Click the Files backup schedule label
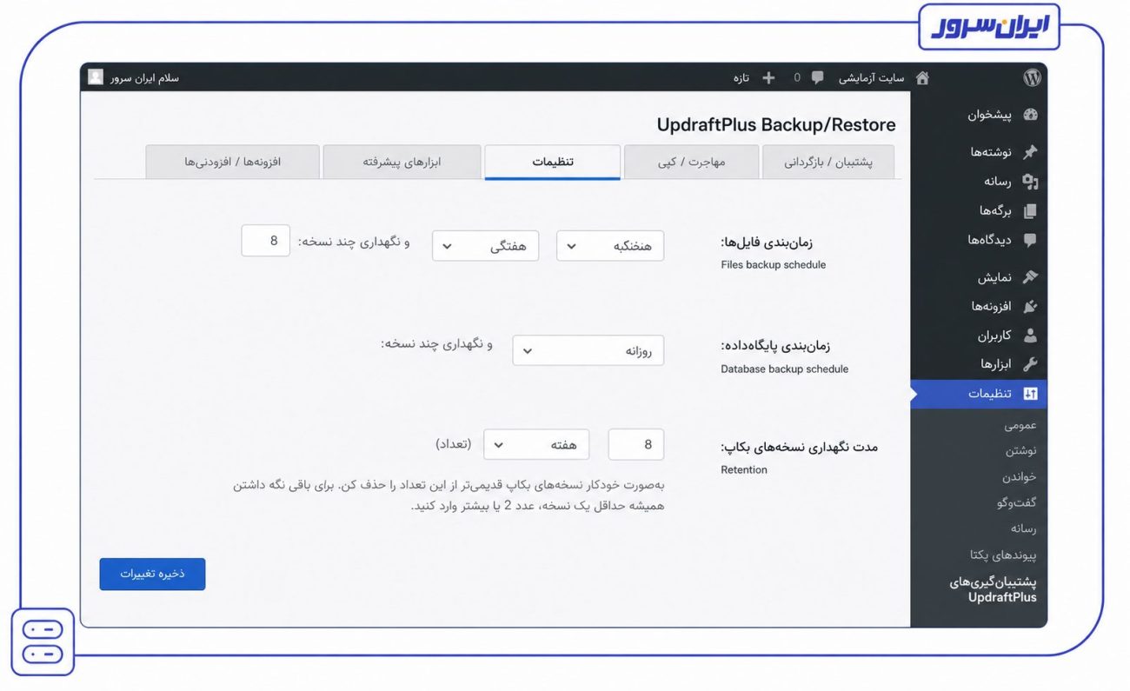 click(x=774, y=264)
